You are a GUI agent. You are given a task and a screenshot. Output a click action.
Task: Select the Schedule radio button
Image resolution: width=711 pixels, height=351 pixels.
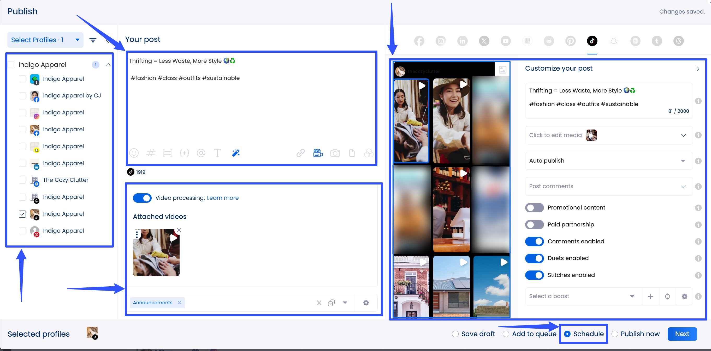(x=568, y=334)
